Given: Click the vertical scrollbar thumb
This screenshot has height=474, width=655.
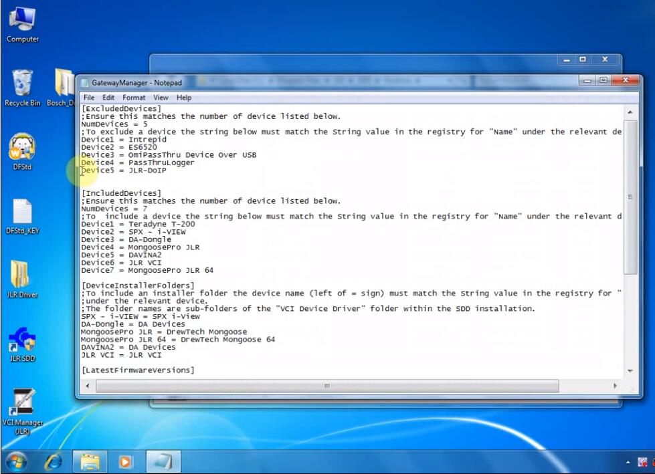Looking at the screenshot, I should click(x=630, y=197).
